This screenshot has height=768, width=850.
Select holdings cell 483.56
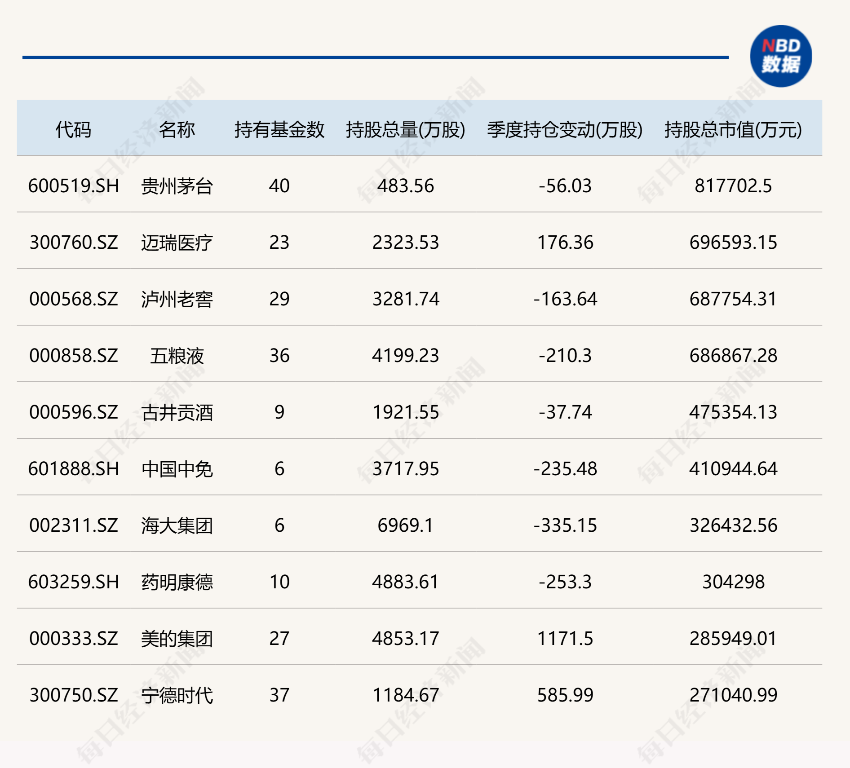point(405,186)
